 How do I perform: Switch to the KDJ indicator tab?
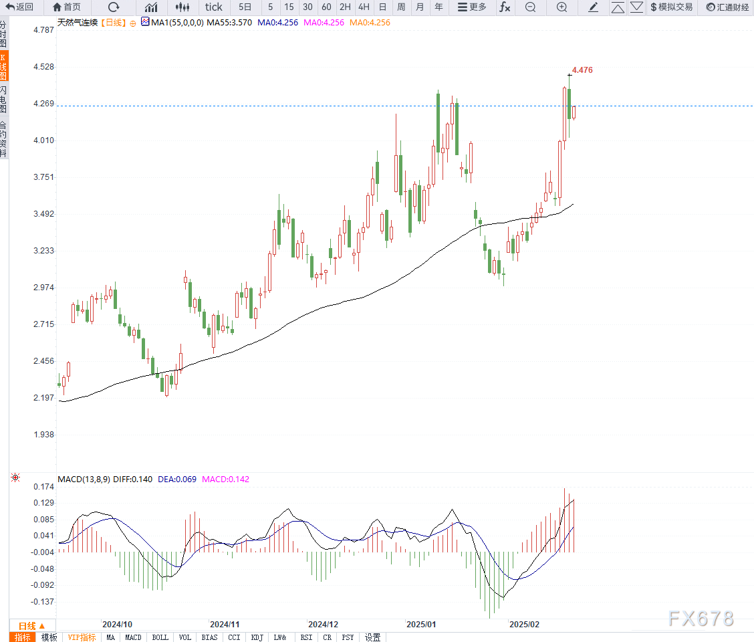tap(257, 637)
